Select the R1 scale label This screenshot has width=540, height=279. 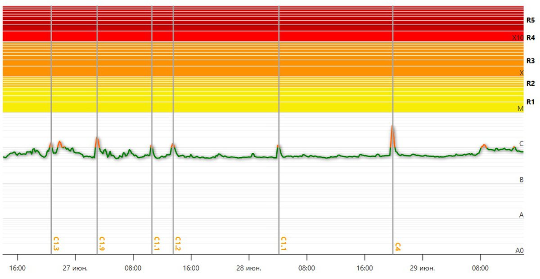click(x=530, y=102)
